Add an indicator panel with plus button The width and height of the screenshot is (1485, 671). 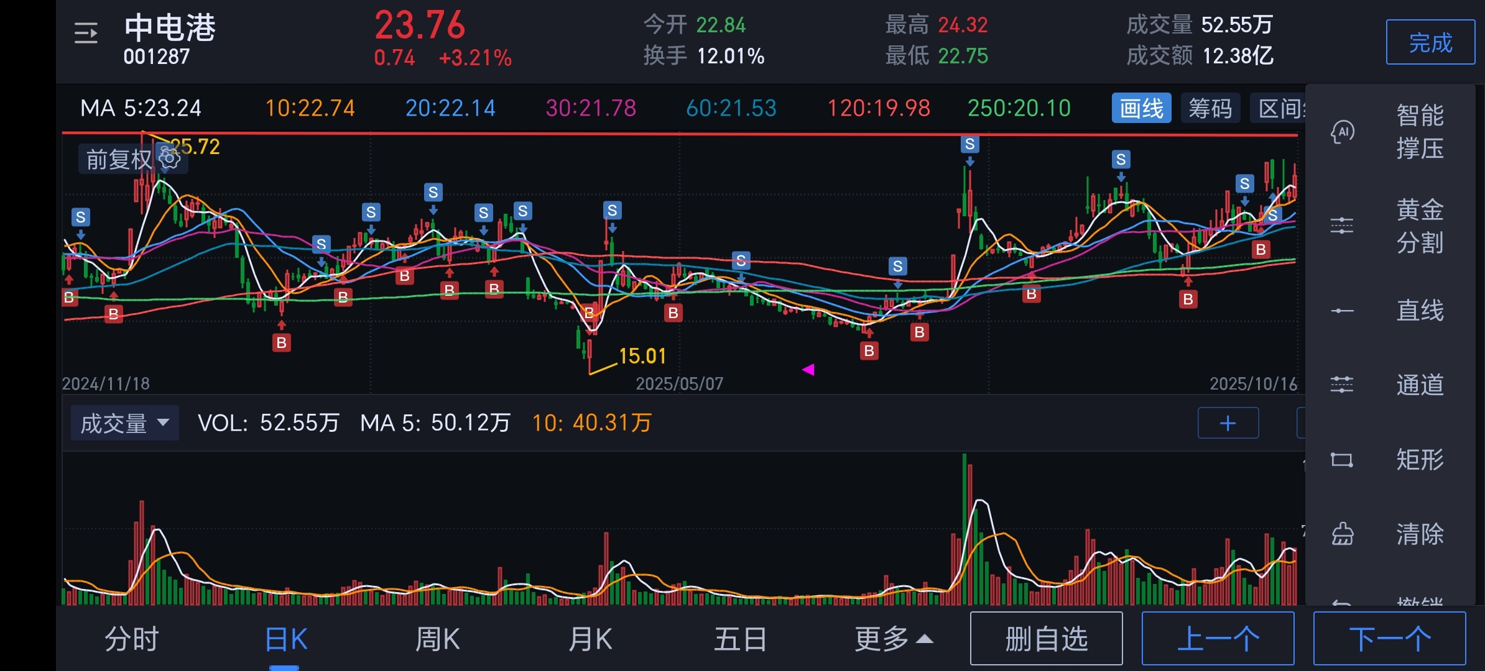[1228, 423]
